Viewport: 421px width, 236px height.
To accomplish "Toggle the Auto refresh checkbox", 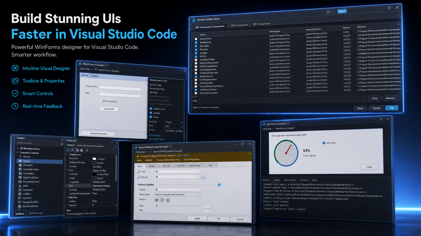I will [324, 143].
